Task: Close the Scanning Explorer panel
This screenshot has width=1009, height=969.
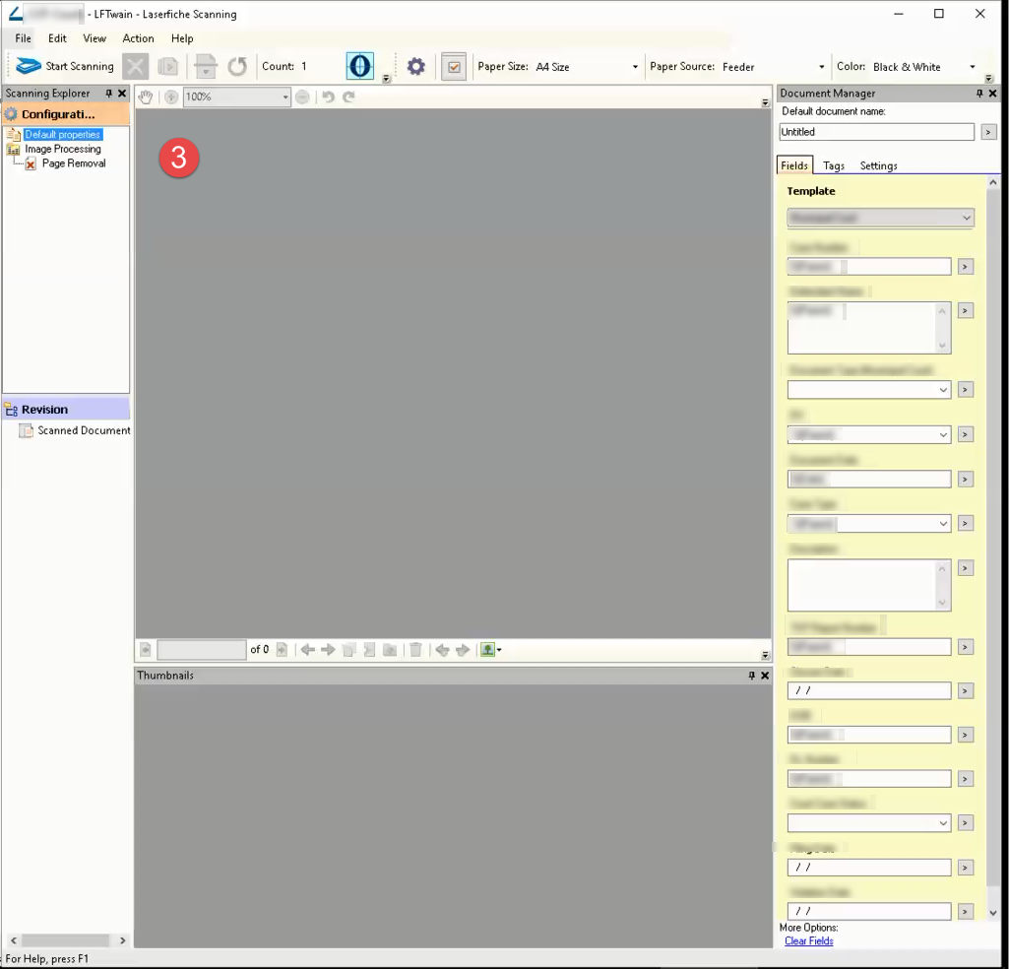Action: pos(122,94)
